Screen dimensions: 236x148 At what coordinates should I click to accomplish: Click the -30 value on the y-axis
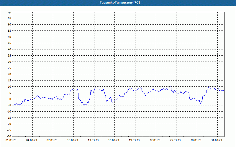[9, 136]
